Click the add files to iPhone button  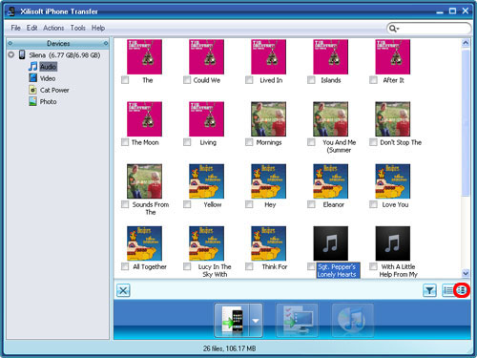click(x=232, y=320)
